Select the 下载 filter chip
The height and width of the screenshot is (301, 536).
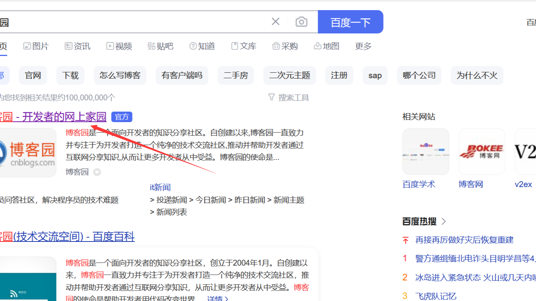(x=71, y=75)
